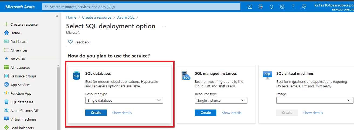Click the Home breadcrumb link
Image resolution: width=354 pixels, height=130 pixels.
tap(71, 17)
